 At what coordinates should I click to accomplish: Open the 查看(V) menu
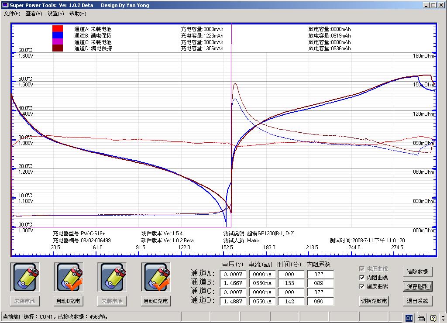click(34, 14)
